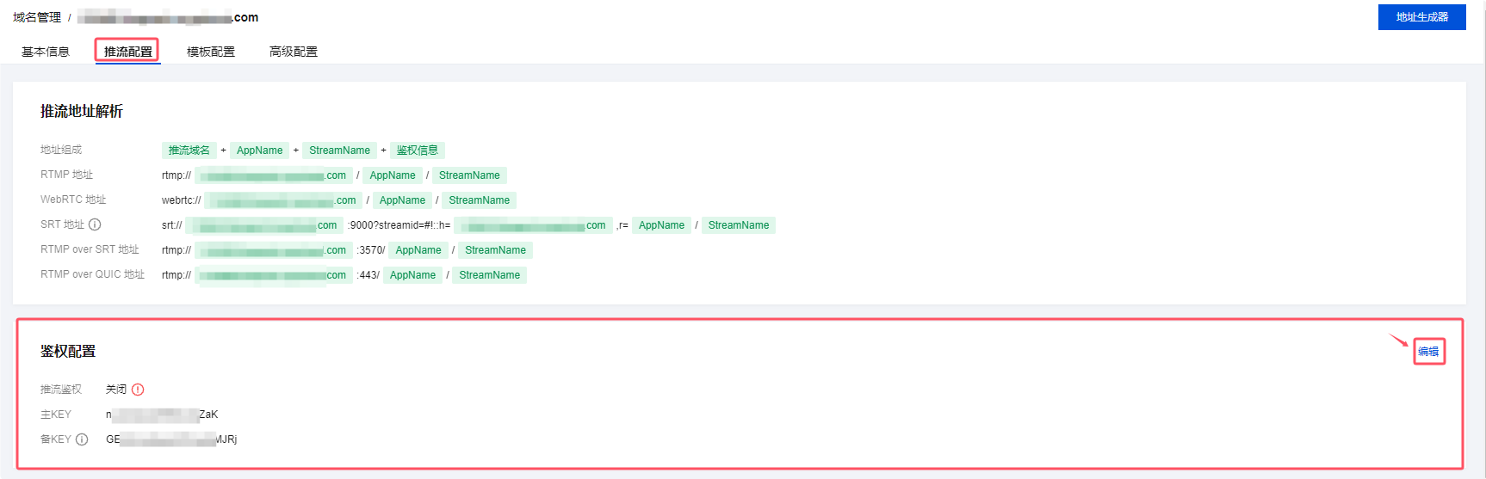
Task: Select the AppName tag in 地址组成 row
Action: [x=259, y=150]
